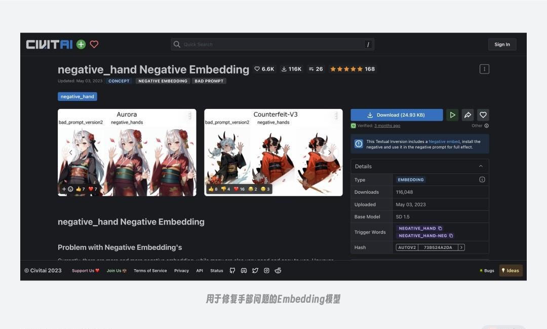
Task: Copy the NEGATIVE_HAND trigger word
Action: tap(440, 229)
